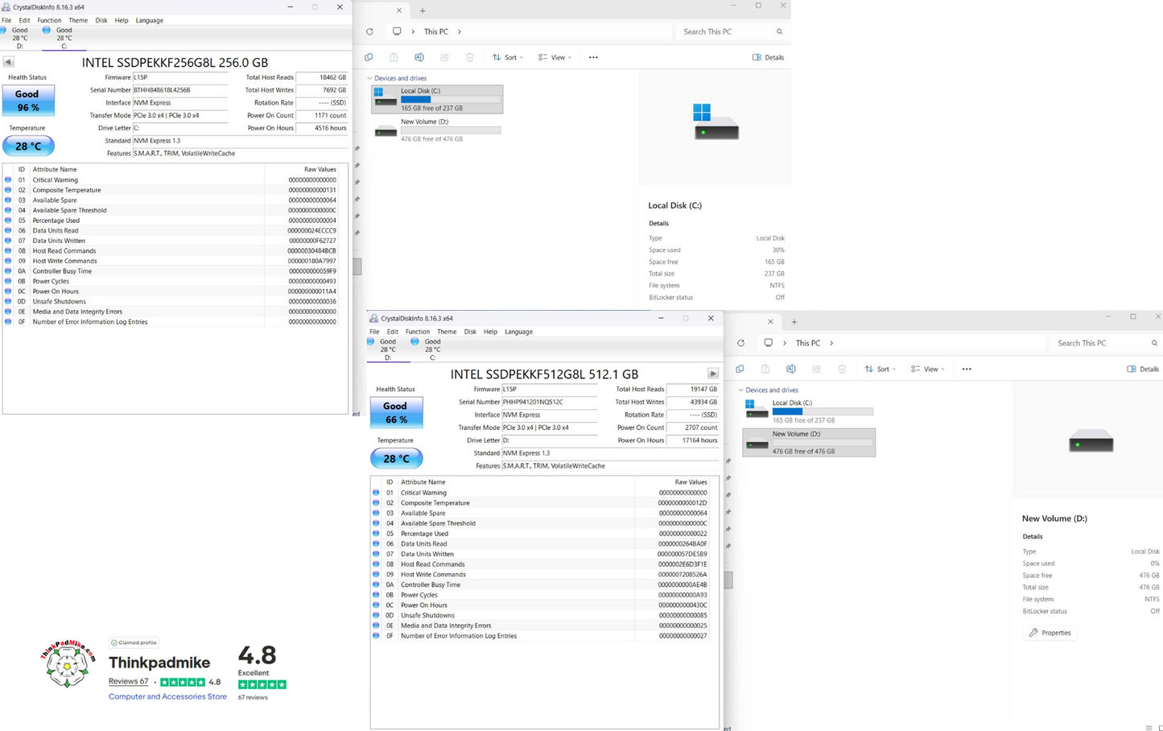
Task: Toggle the Details pane in the lower File Explorer
Action: point(1143,369)
